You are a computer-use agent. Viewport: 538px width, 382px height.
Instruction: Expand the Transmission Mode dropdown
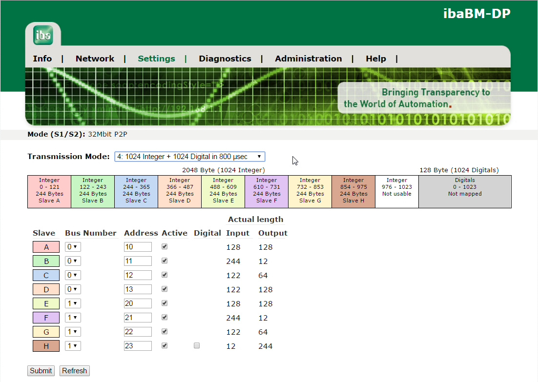click(189, 157)
